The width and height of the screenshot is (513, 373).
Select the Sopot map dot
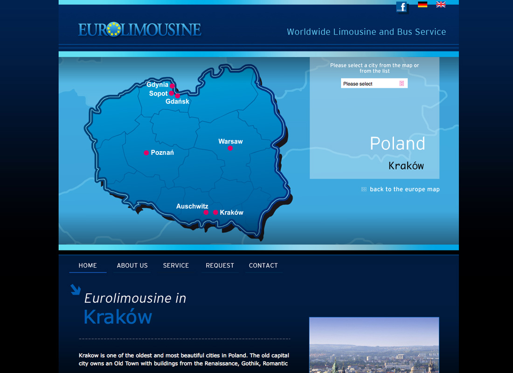click(x=171, y=93)
